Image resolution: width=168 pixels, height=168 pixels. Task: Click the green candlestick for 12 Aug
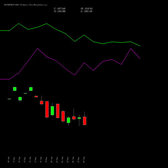coord(20,99)
